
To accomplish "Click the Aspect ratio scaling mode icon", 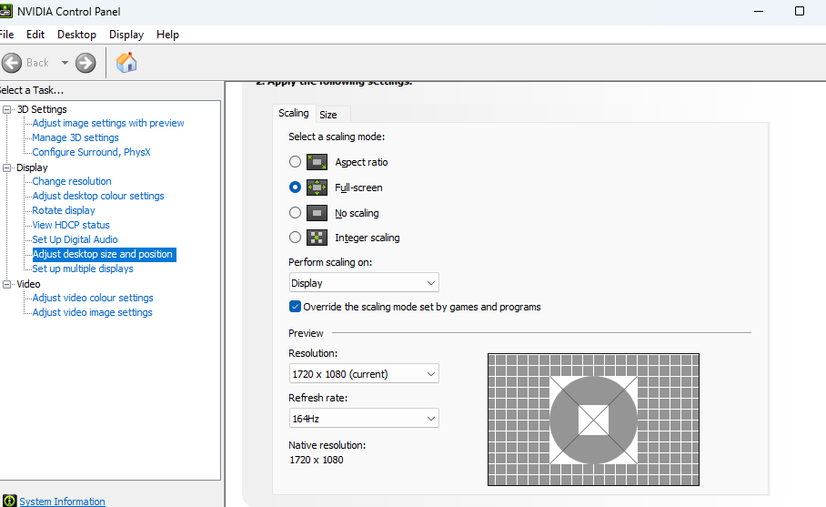I will pos(317,162).
